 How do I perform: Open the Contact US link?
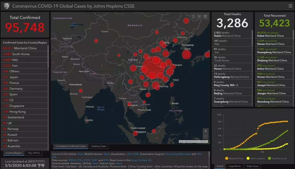(x=144, y=160)
